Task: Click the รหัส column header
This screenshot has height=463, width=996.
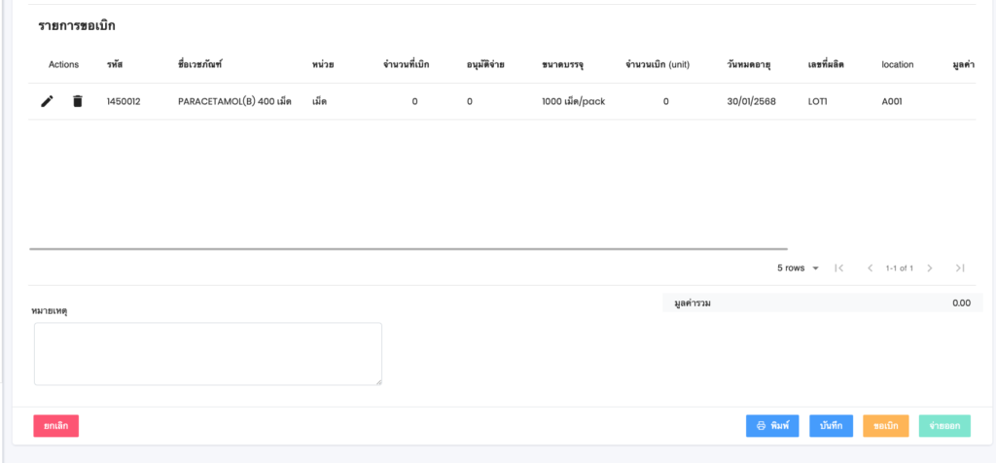Action: click(115, 64)
